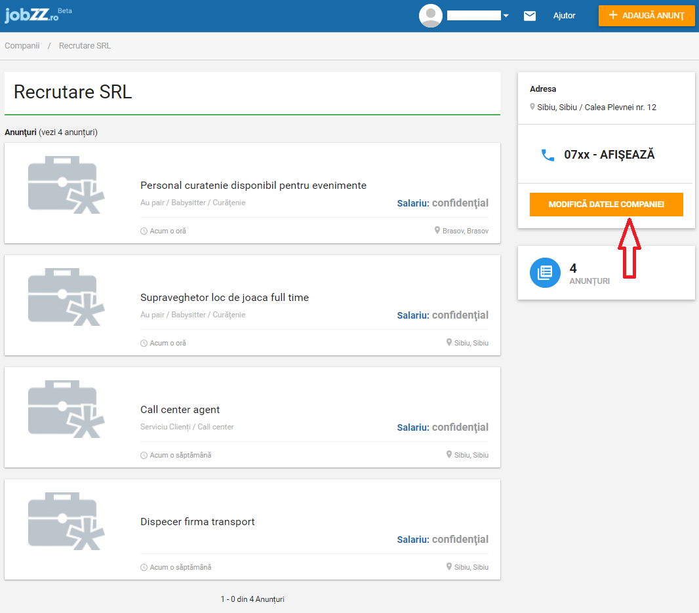This screenshot has height=613, width=699.
Task: Click location pin on Supraveghetor listing
Action: 449,342
